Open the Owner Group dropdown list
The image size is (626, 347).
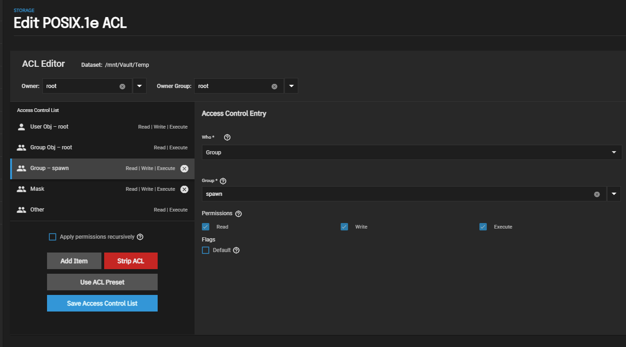(x=291, y=86)
